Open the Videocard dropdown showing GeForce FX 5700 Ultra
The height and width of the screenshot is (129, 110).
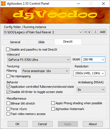click(x=39, y=60)
